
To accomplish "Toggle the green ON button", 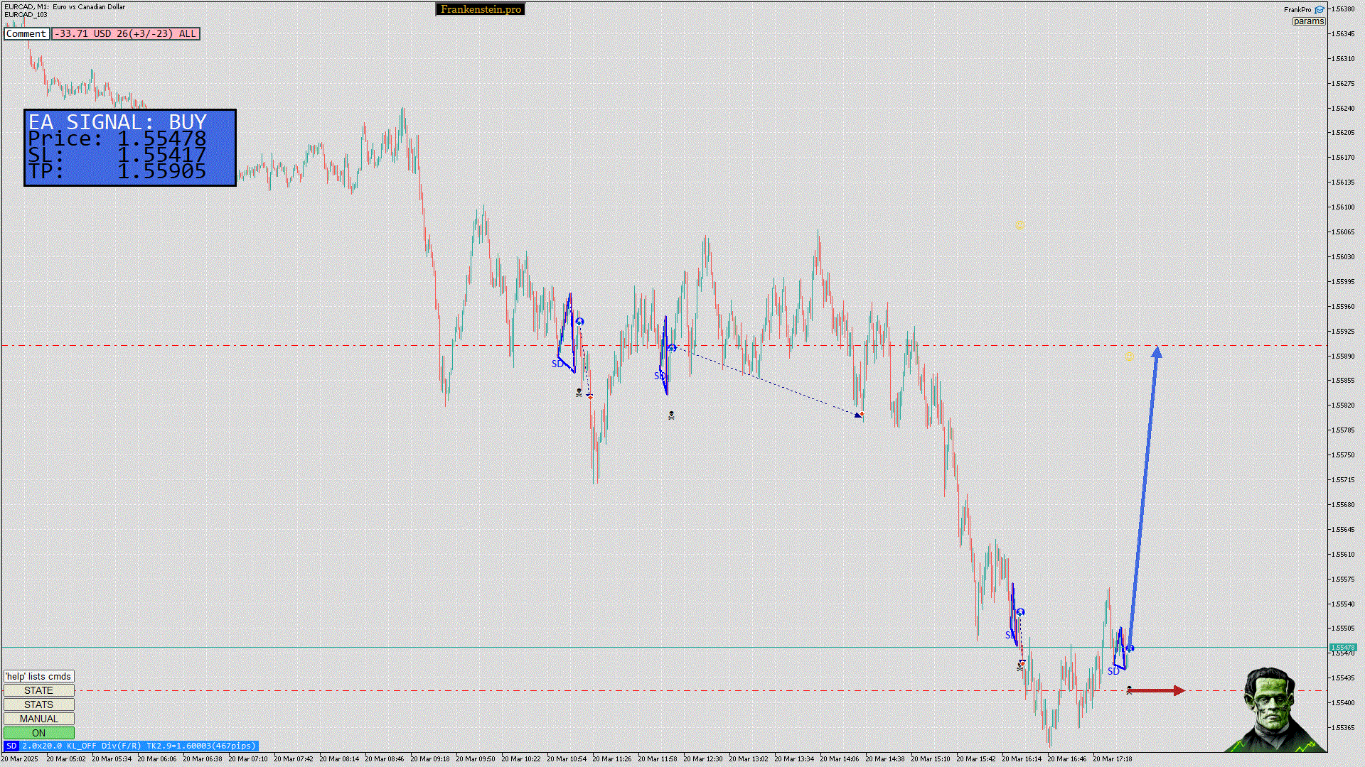I will click(38, 733).
